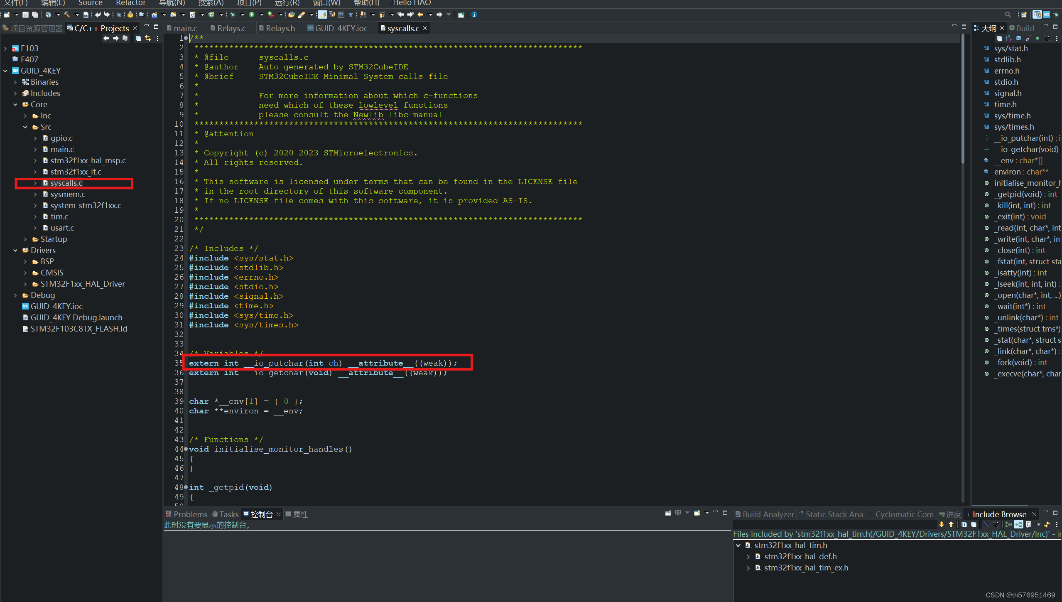The height and width of the screenshot is (602, 1062).
Task: Click Save All toolbar icon
Action: click(x=35, y=15)
